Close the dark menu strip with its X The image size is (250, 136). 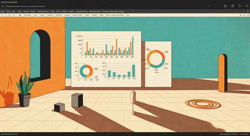248,11
